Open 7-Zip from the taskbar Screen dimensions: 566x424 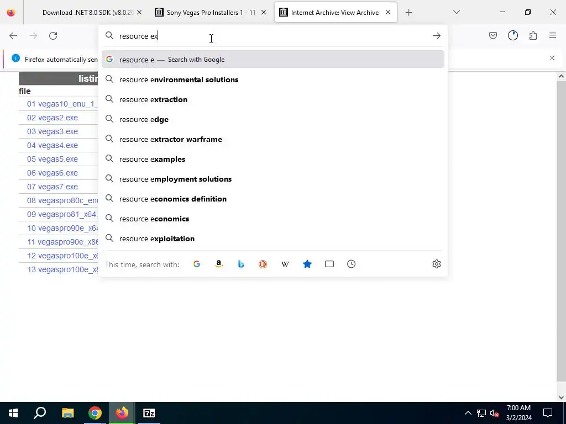coord(149,413)
